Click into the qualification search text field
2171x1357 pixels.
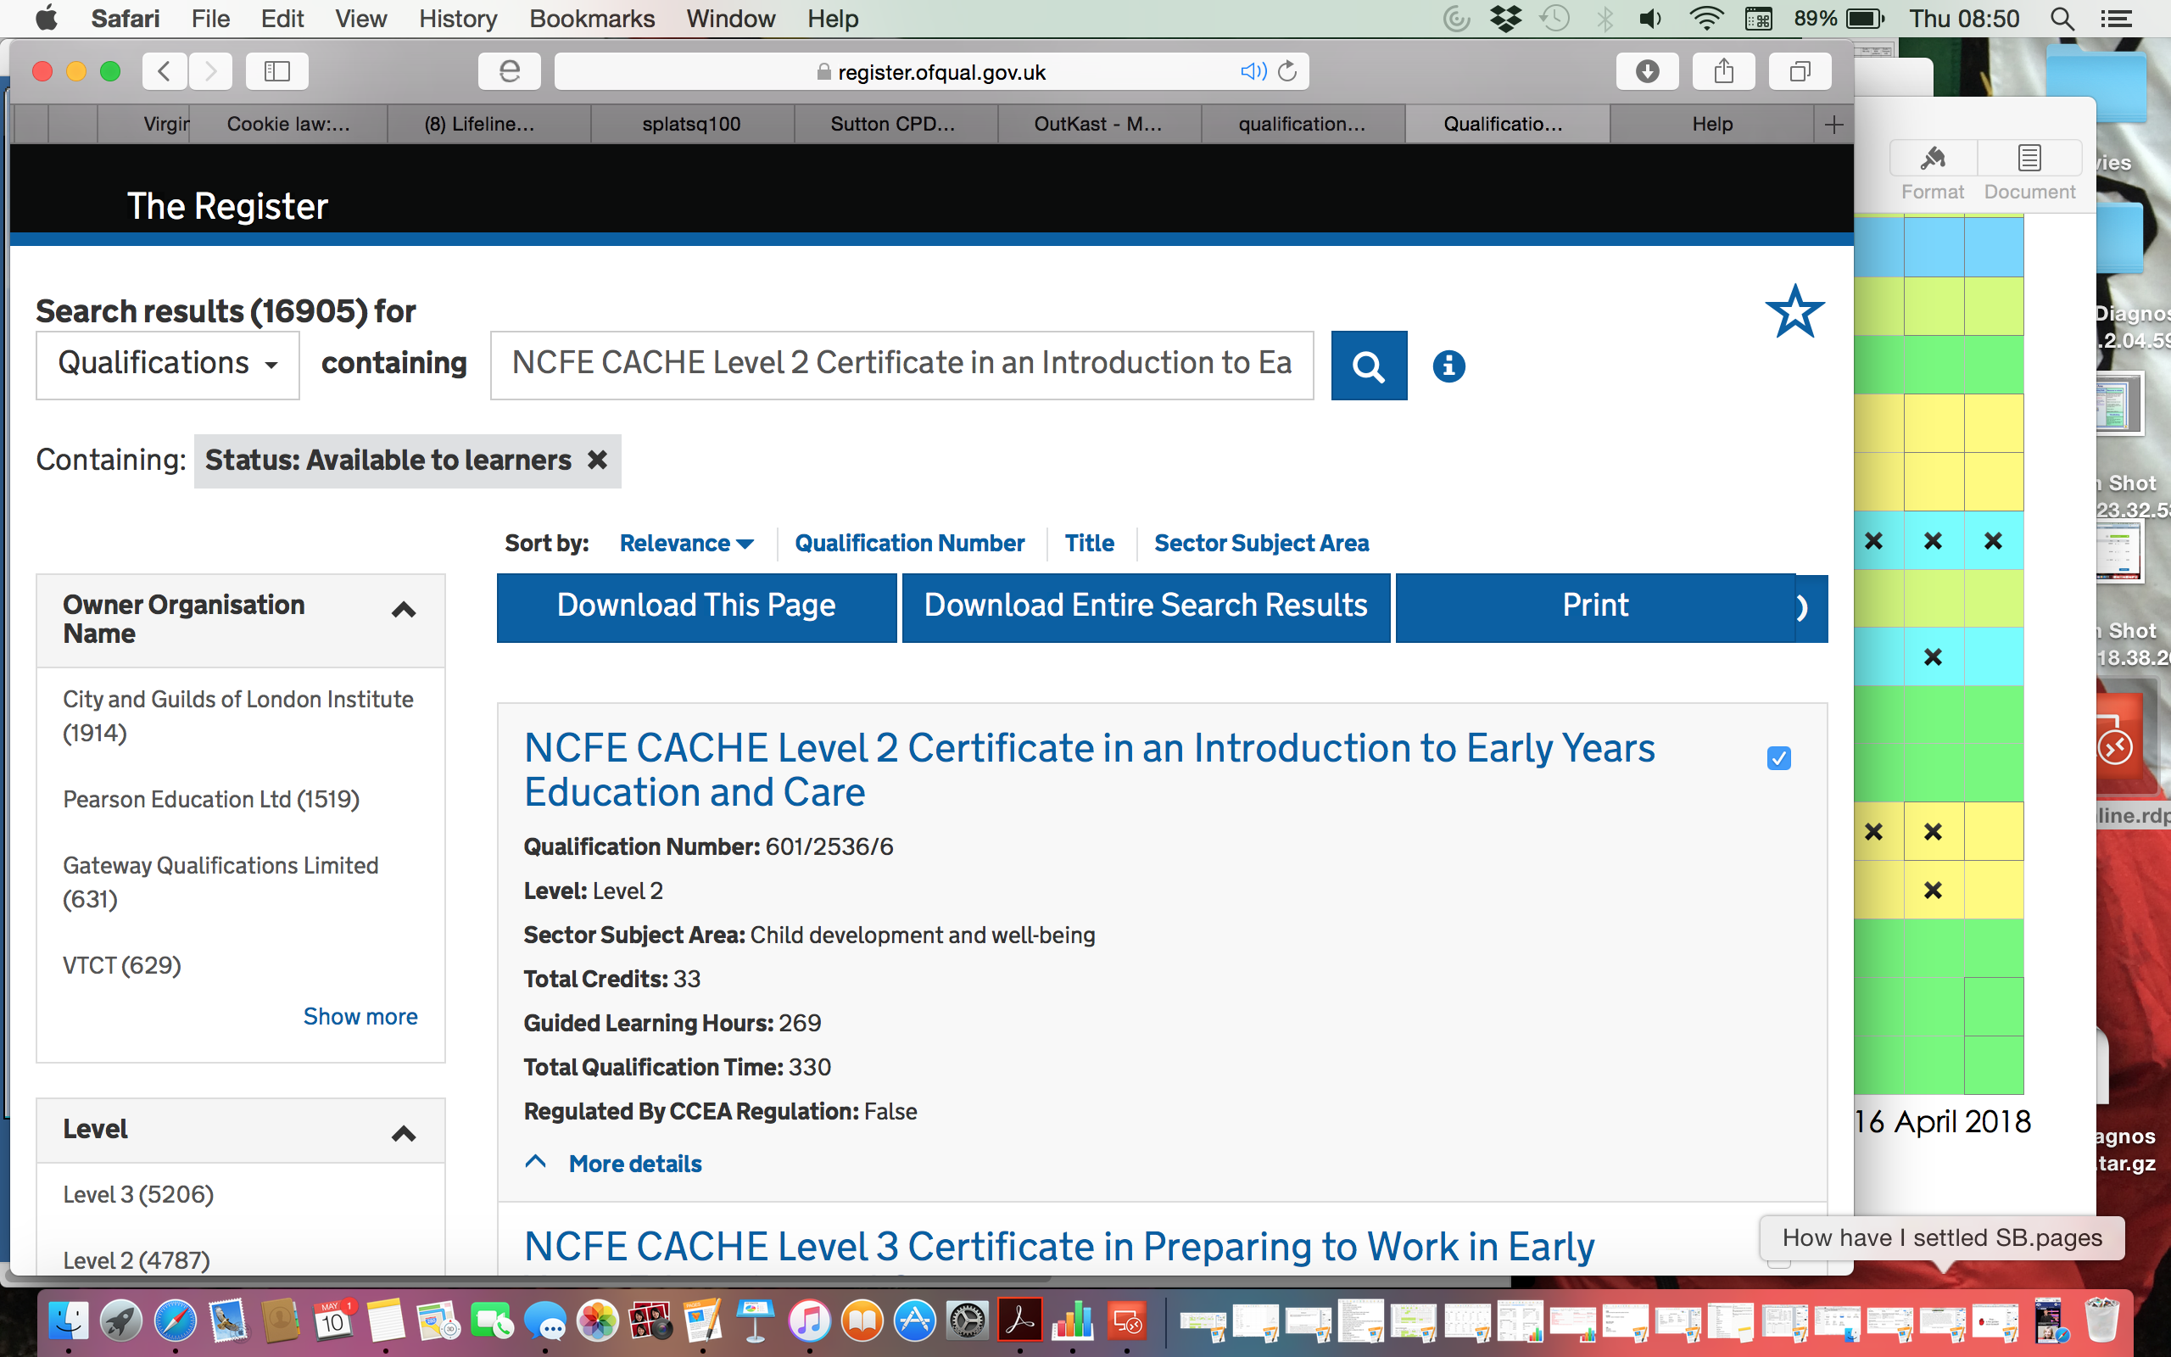[x=901, y=365]
